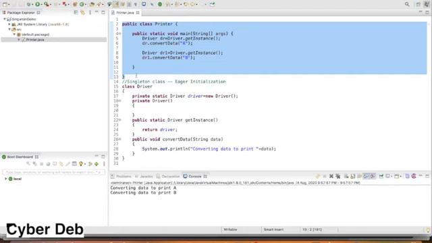
Task: Click the Boot Dashboard filter text field
Action: point(53,172)
